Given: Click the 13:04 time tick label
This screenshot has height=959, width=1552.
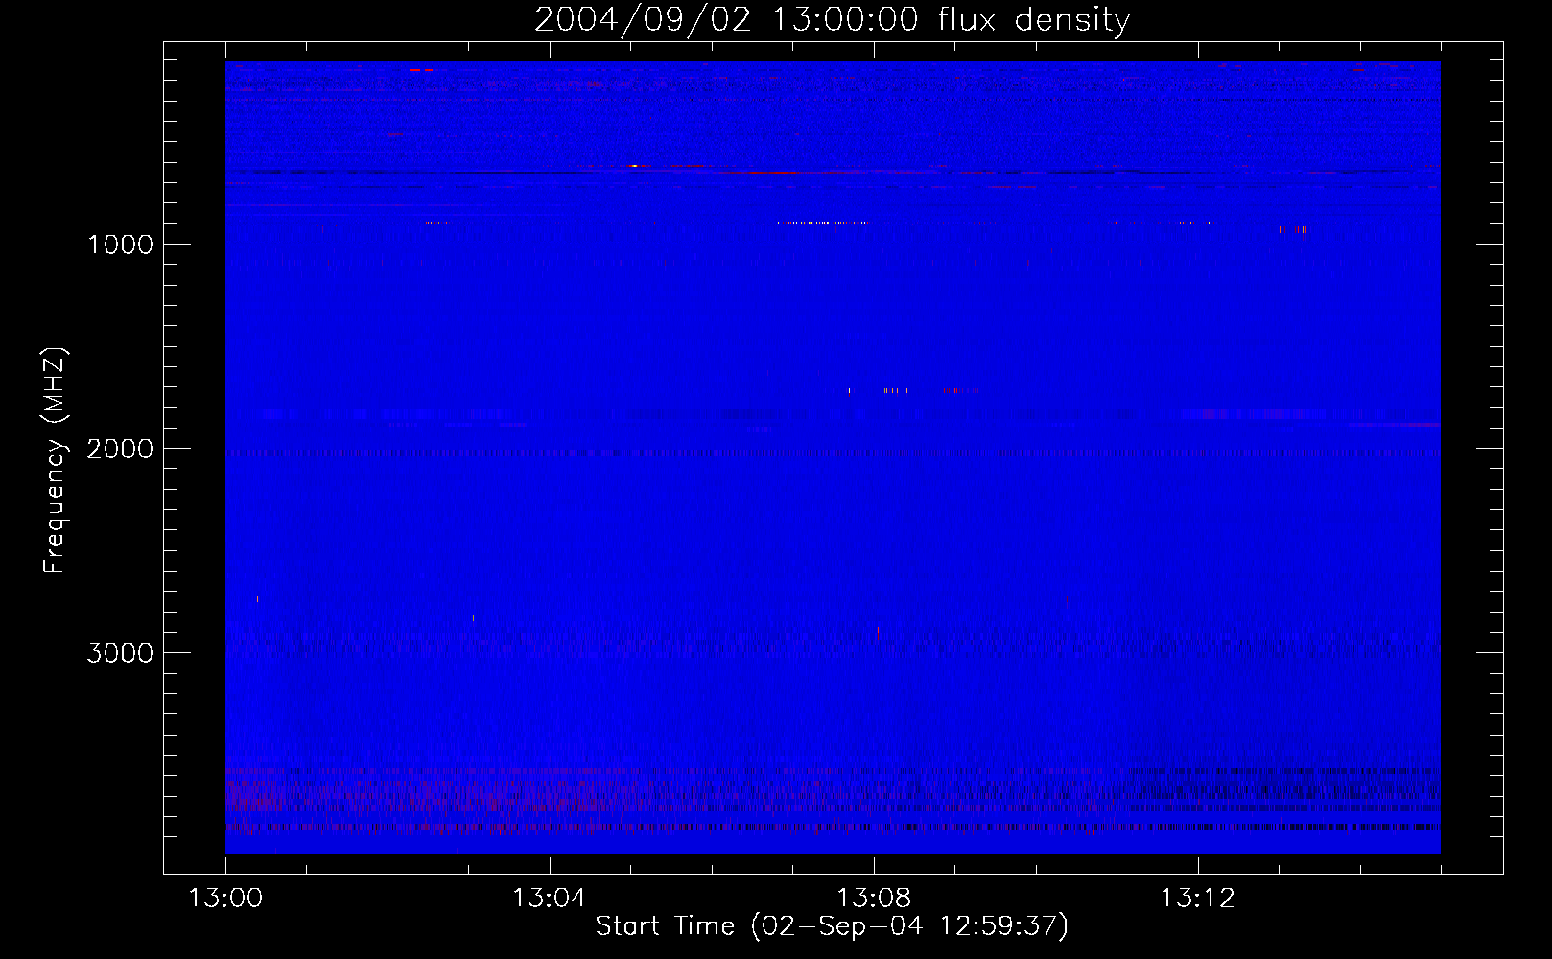Looking at the screenshot, I should coord(550,899).
